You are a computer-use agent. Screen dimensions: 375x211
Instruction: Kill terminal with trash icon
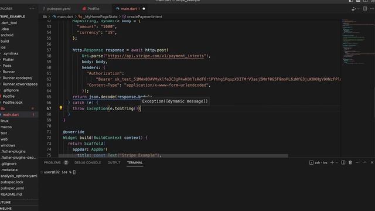click(350, 162)
